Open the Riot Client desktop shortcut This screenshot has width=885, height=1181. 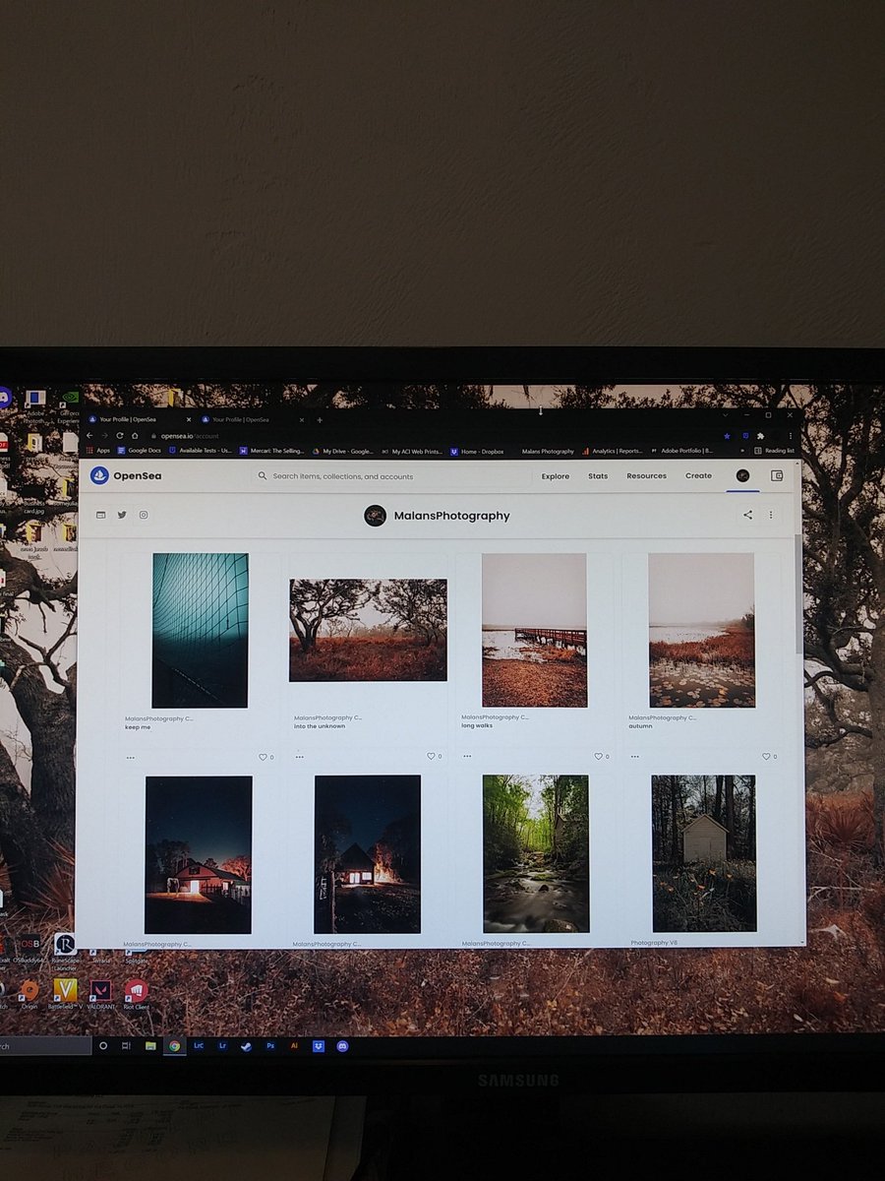[137, 994]
